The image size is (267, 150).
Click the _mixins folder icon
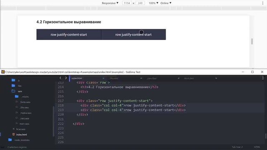(x=17, y=96)
